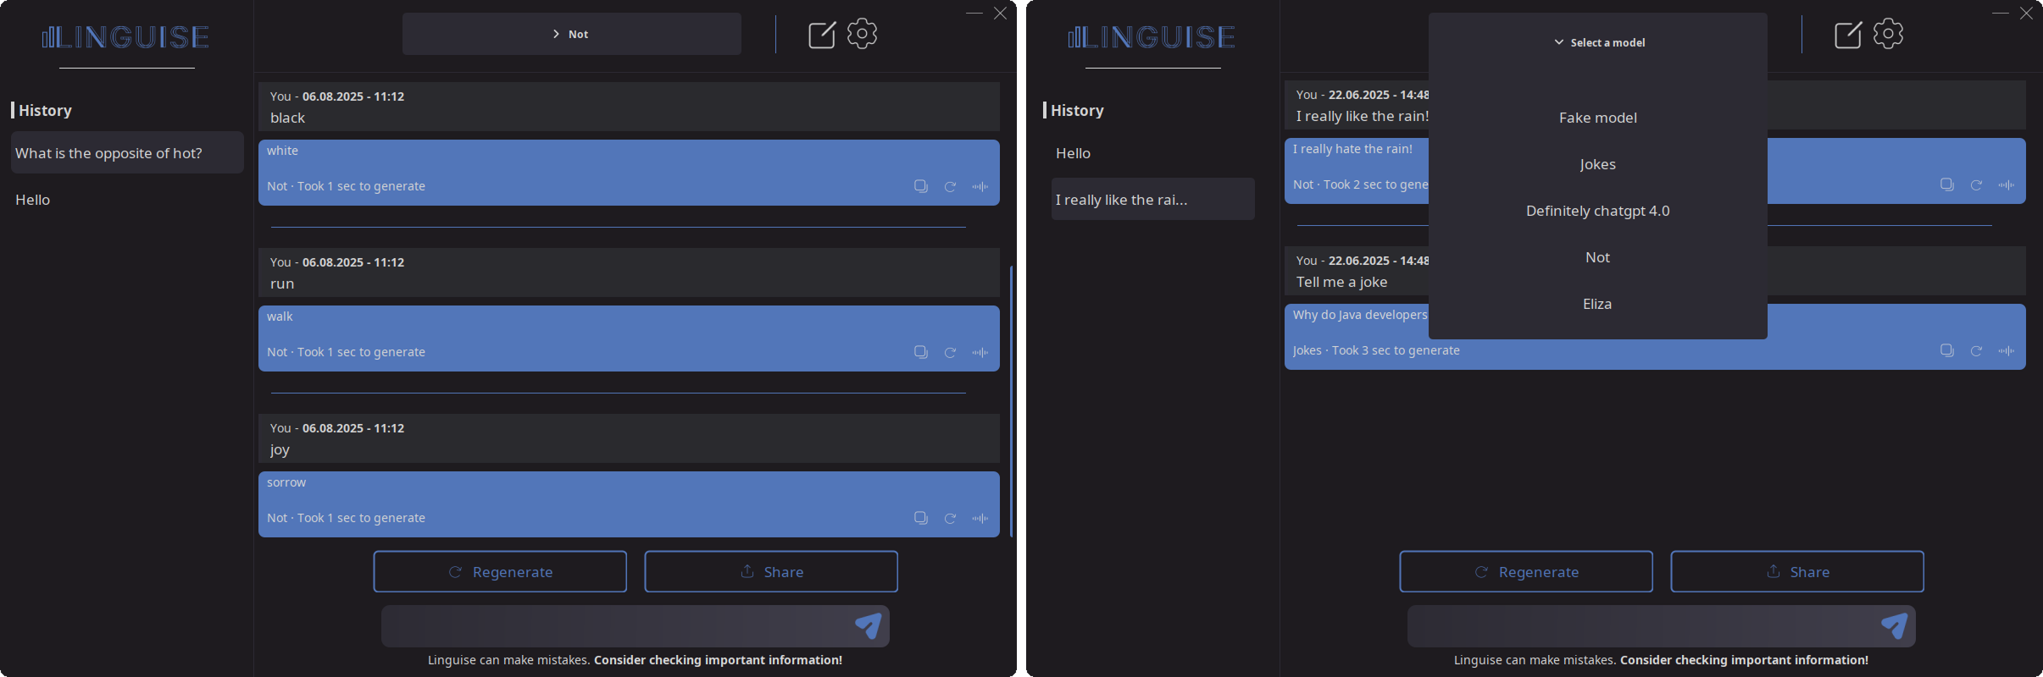
Task: Expand the 'Not' model dropdown in left window
Action: tap(572, 34)
